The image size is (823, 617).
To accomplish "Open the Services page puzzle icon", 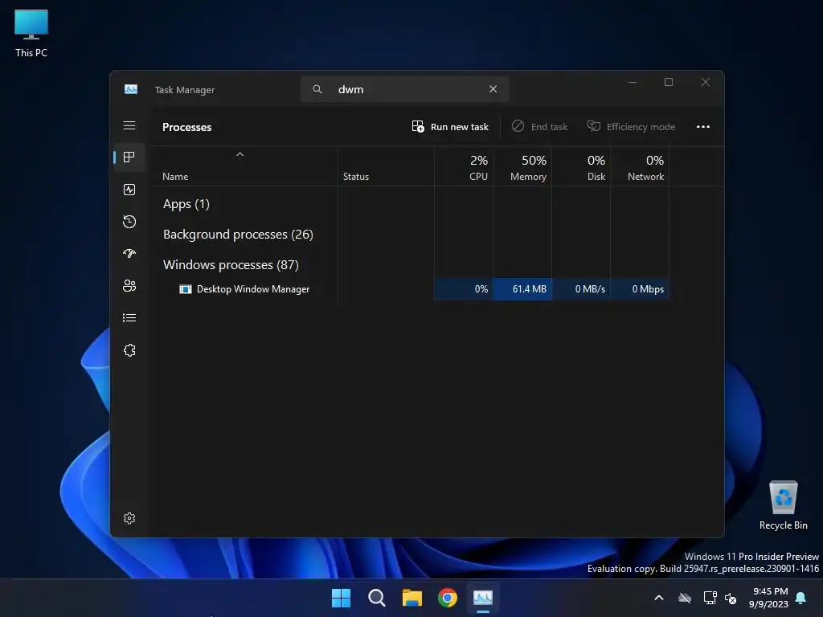I will coord(129,350).
